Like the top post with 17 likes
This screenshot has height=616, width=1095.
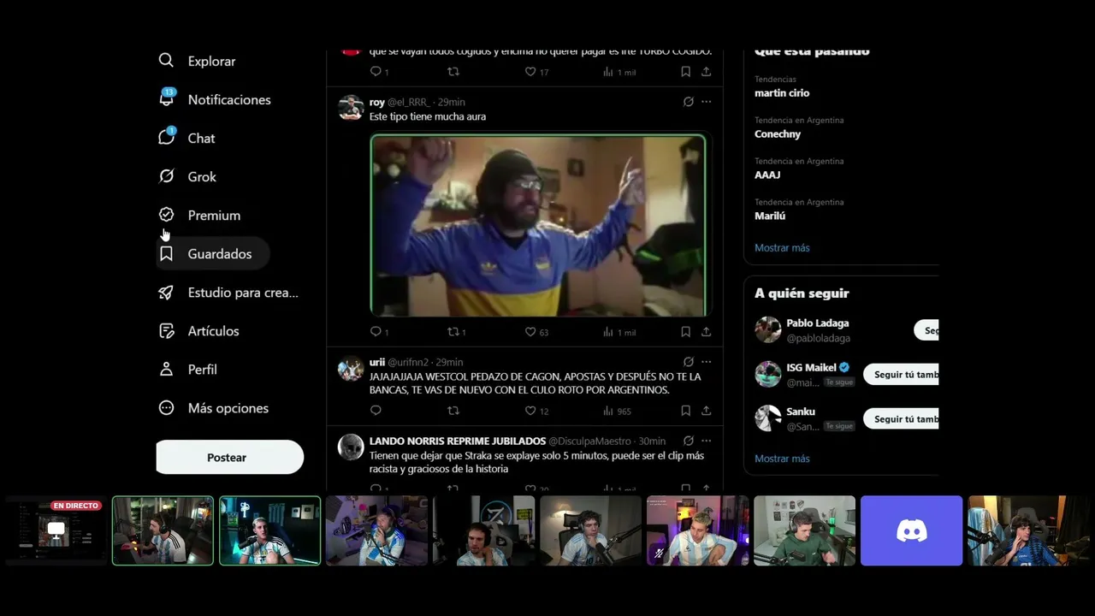point(530,72)
